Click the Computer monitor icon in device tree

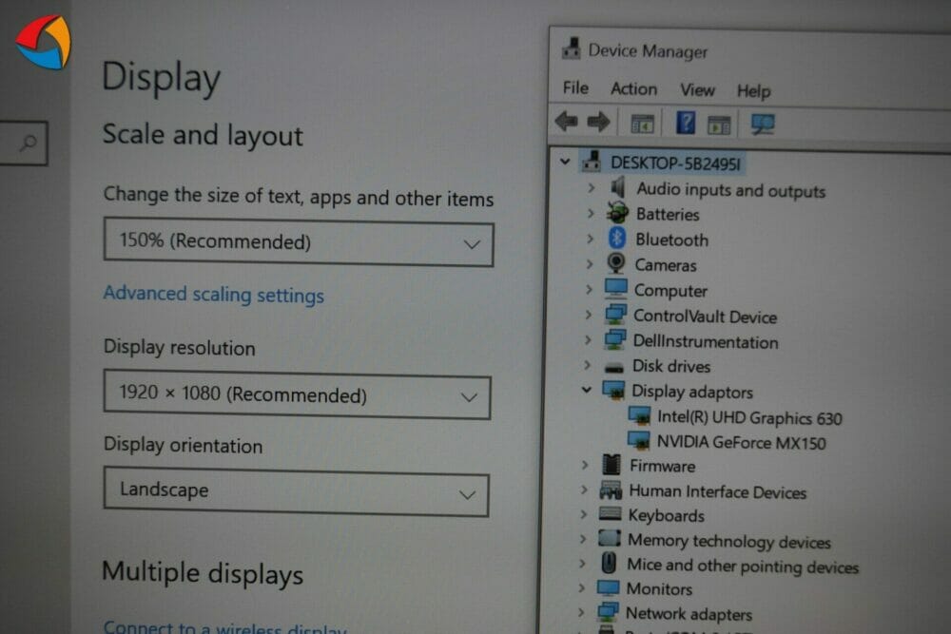[615, 289]
